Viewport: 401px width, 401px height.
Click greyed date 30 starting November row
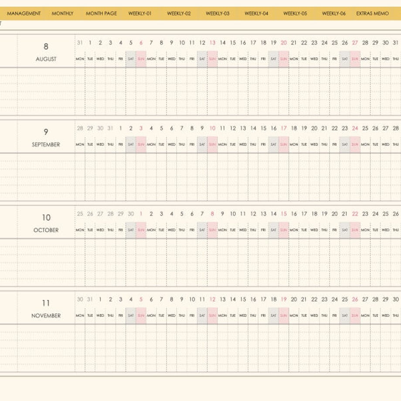[x=80, y=299]
